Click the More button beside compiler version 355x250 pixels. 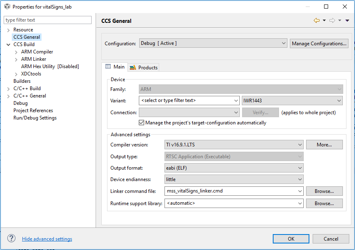pos(324,144)
